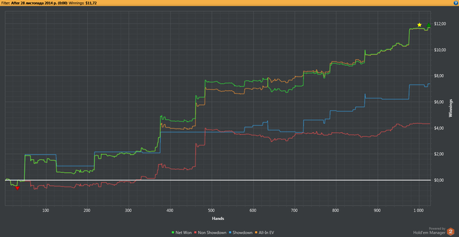Click the $4,00 axis label
459x237 pixels.
(440, 128)
